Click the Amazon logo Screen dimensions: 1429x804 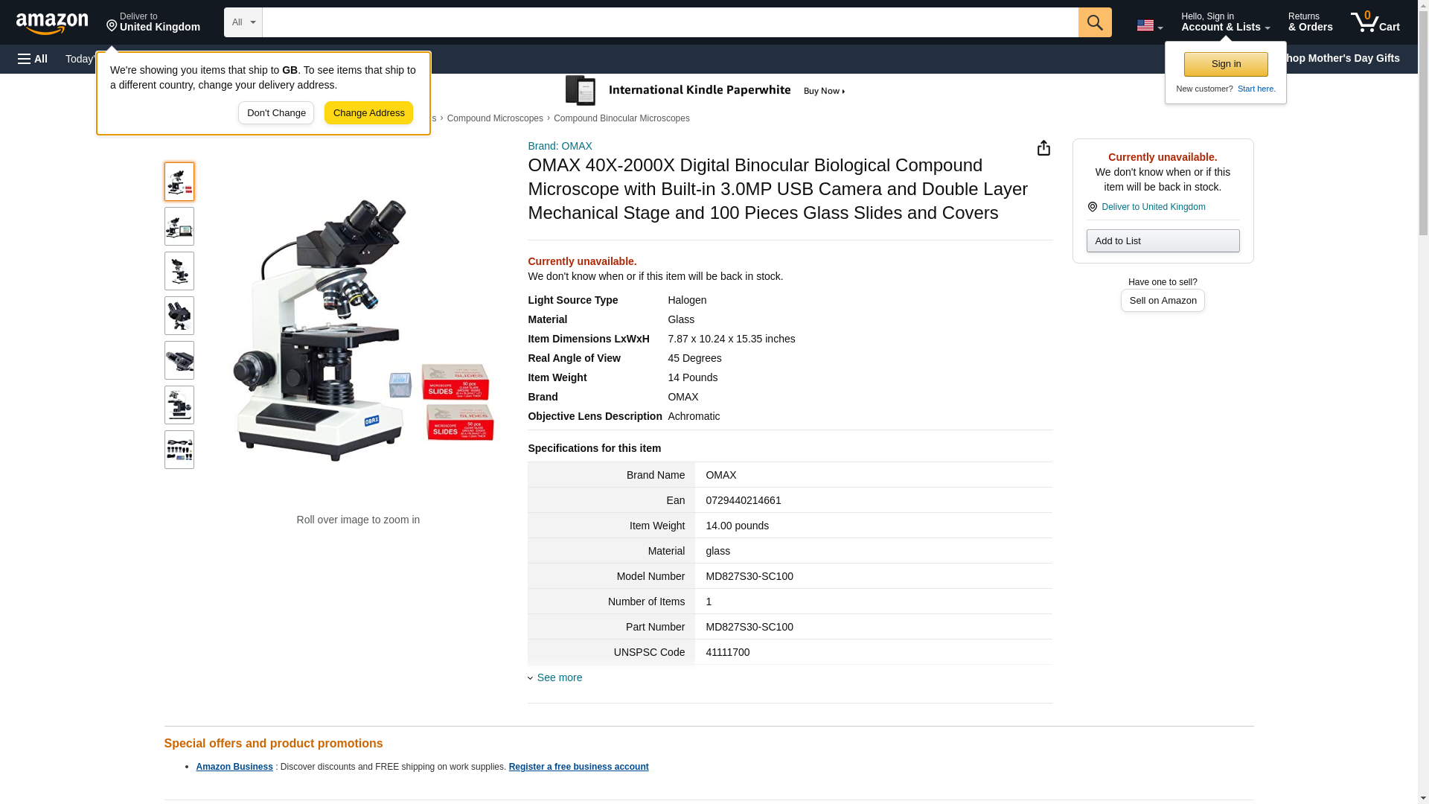click(x=52, y=23)
